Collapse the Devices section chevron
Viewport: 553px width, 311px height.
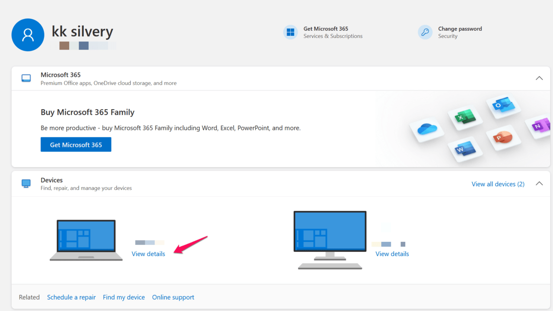[x=539, y=184]
